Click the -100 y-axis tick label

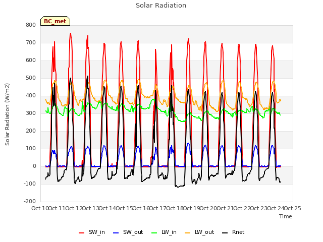click(x=30, y=184)
